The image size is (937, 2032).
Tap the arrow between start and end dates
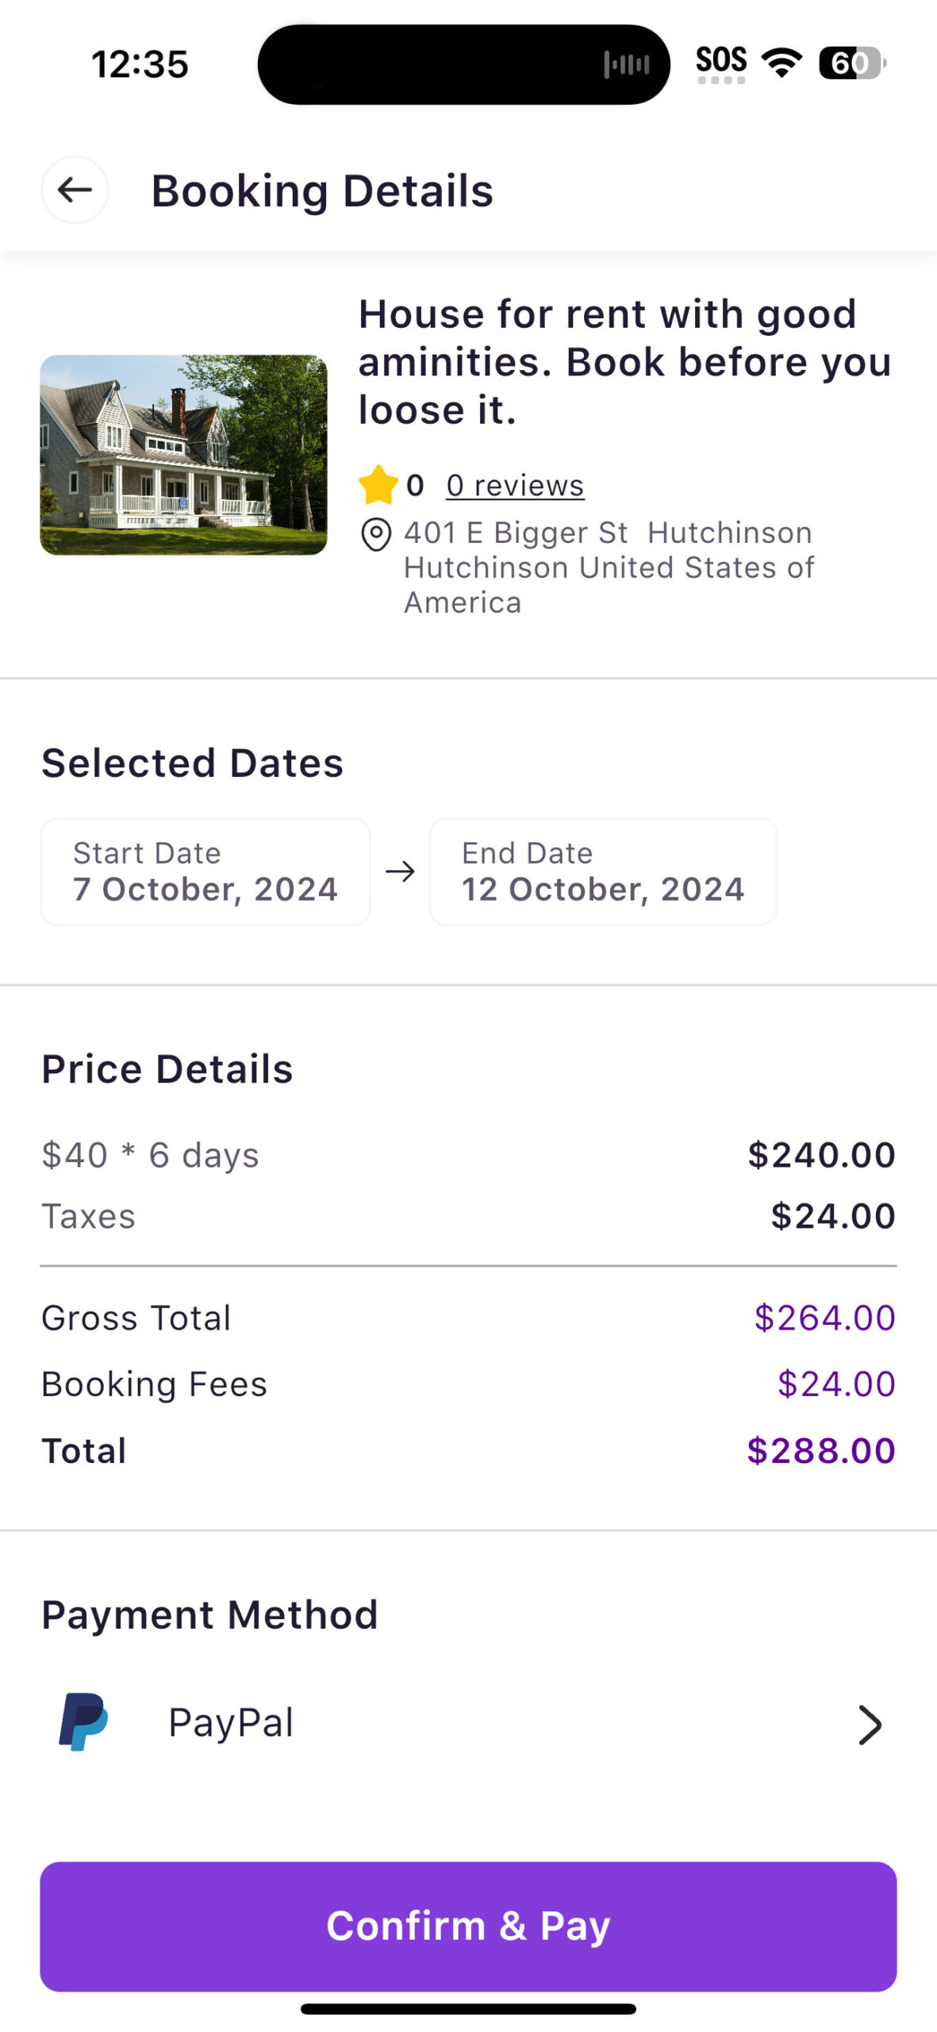click(x=400, y=872)
